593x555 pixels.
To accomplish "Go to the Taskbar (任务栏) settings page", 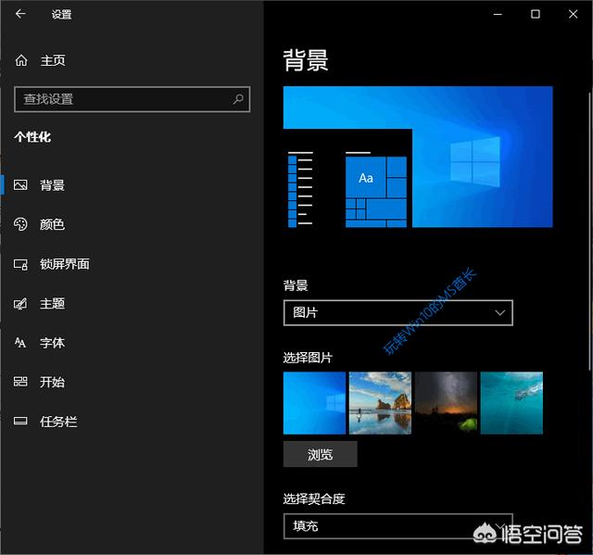I will click(x=57, y=422).
